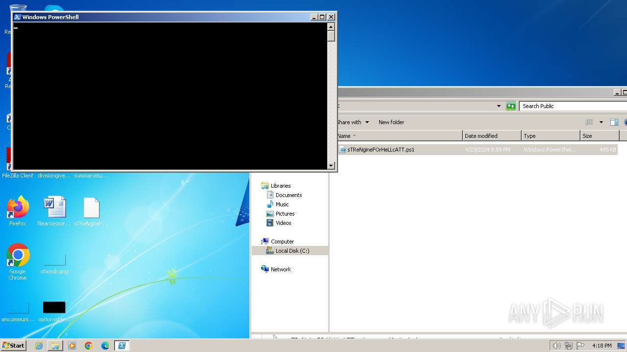Launch Internet Explorer from taskbar

click(39, 346)
